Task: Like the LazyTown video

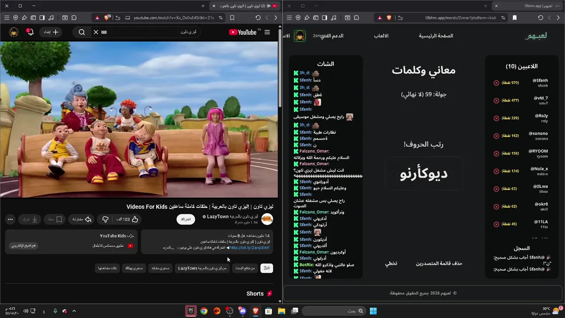Action: coord(128,220)
